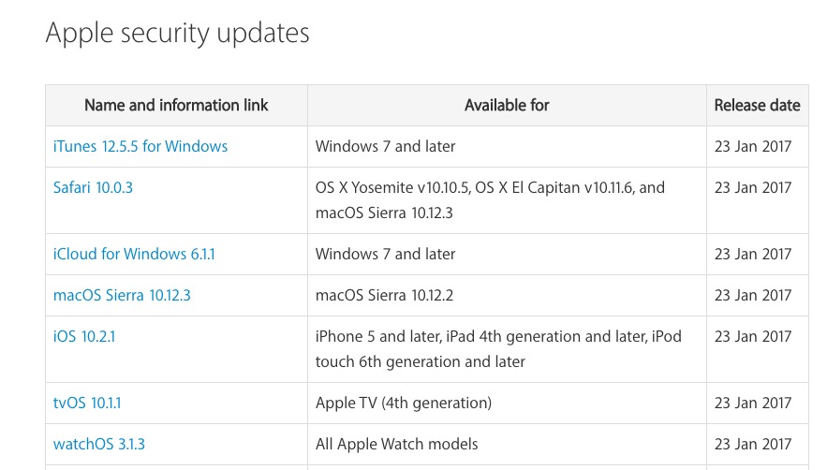Open the macOS Sierra 10.12.3 link
This screenshot has width=827, height=470.
coord(122,295)
